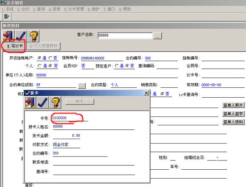This screenshot has width=246, height=187.
Task: Click the 挂帐帐号 field
Action: pyautogui.click(x=102, y=58)
